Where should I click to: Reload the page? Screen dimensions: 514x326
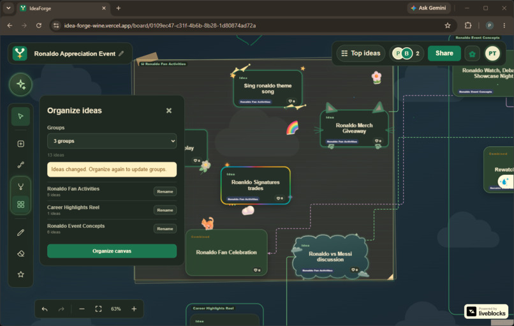[x=39, y=26]
